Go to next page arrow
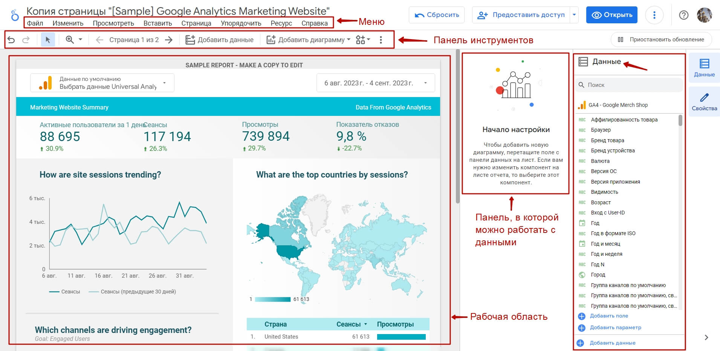The height and width of the screenshot is (351, 720). (169, 40)
